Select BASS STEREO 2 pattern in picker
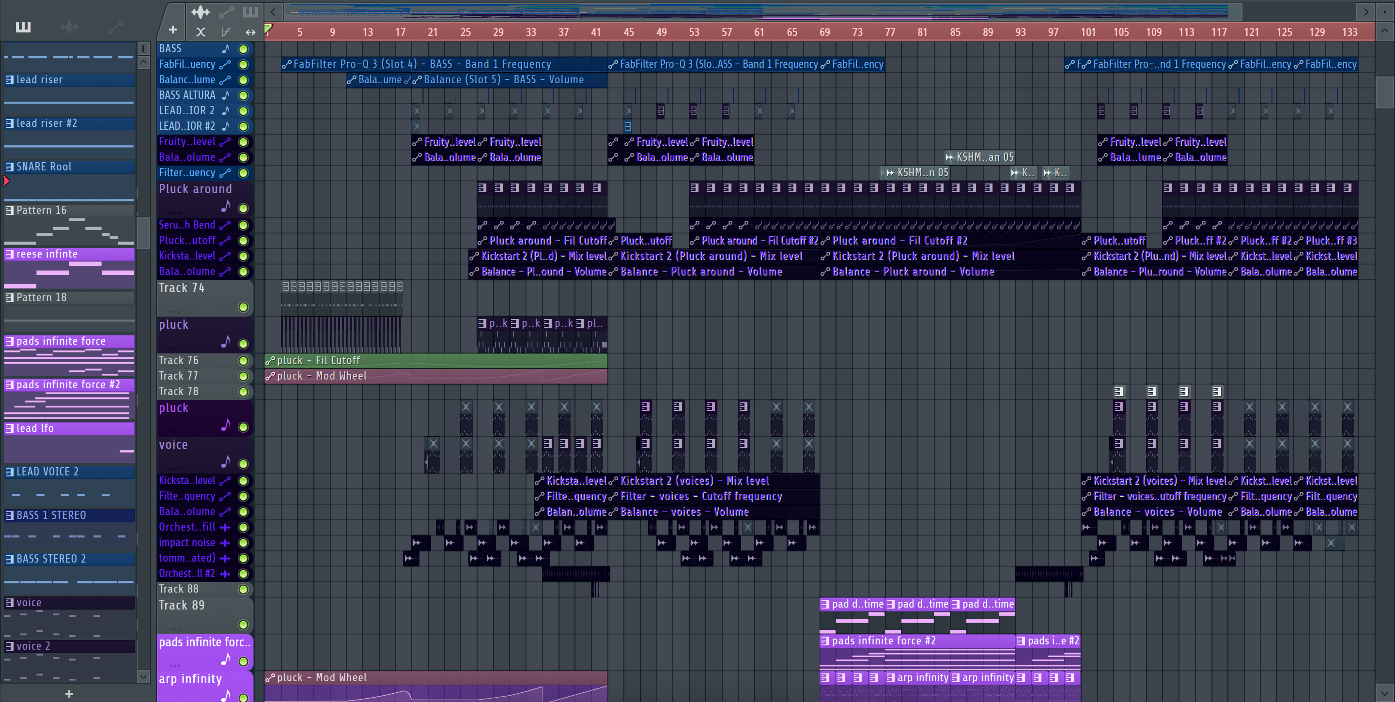The width and height of the screenshot is (1395, 702). [x=69, y=559]
